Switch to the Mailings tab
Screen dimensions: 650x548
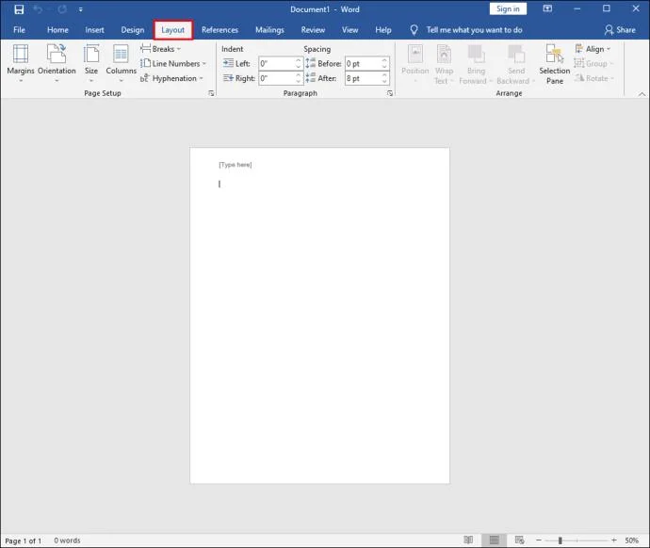point(269,30)
